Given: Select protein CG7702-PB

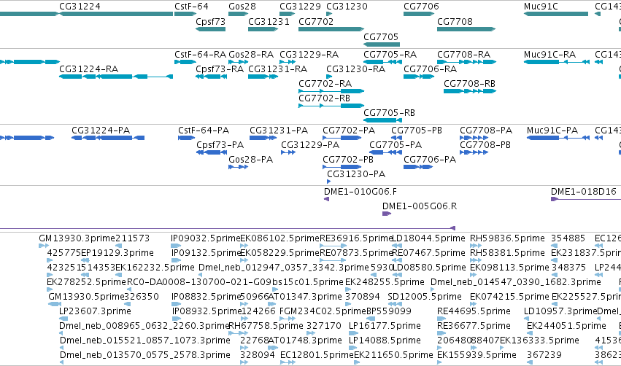Looking at the screenshot, I should [x=342, y=167].
